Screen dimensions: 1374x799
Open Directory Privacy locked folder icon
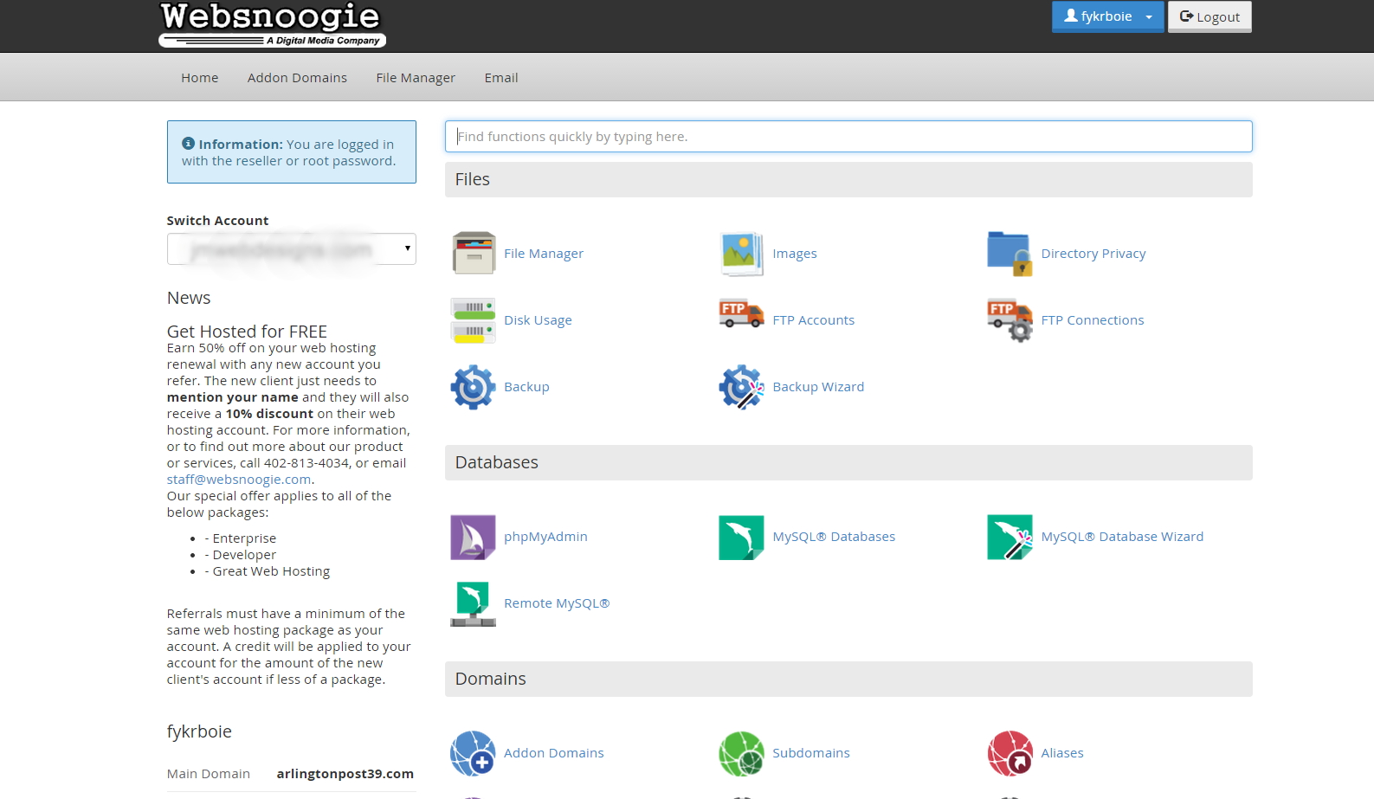click(x=1010, y=253)
